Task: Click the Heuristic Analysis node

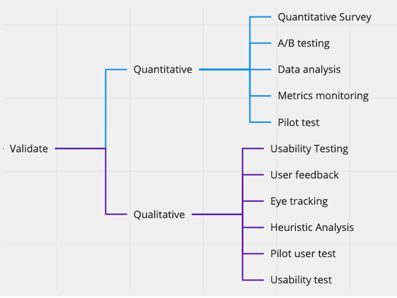Action: point(312,227)
